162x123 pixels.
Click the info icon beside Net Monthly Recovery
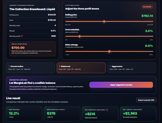pyautogui.click(x=107, y=110)
